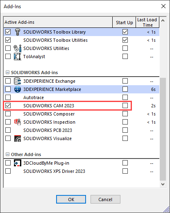Click the 3DEXPERIENCE Marketplace blue globe icon

[18, 89]
